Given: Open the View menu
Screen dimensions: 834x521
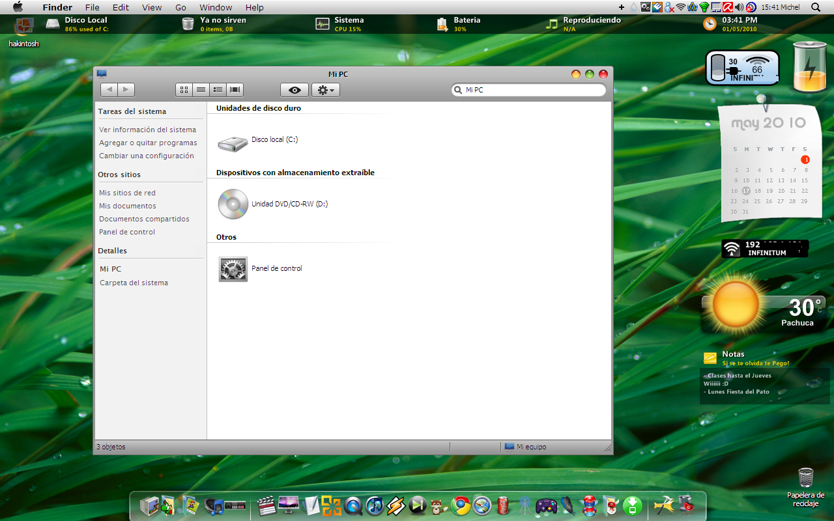Looking at the screenshot, I should tap(152, 7).
